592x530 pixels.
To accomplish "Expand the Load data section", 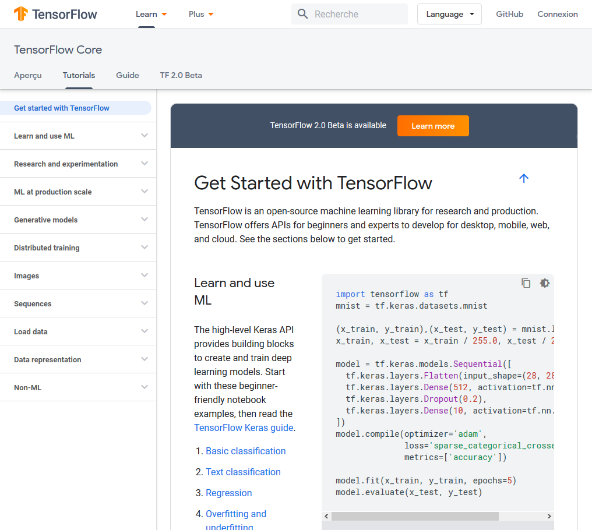I will [x=78, y=331].
